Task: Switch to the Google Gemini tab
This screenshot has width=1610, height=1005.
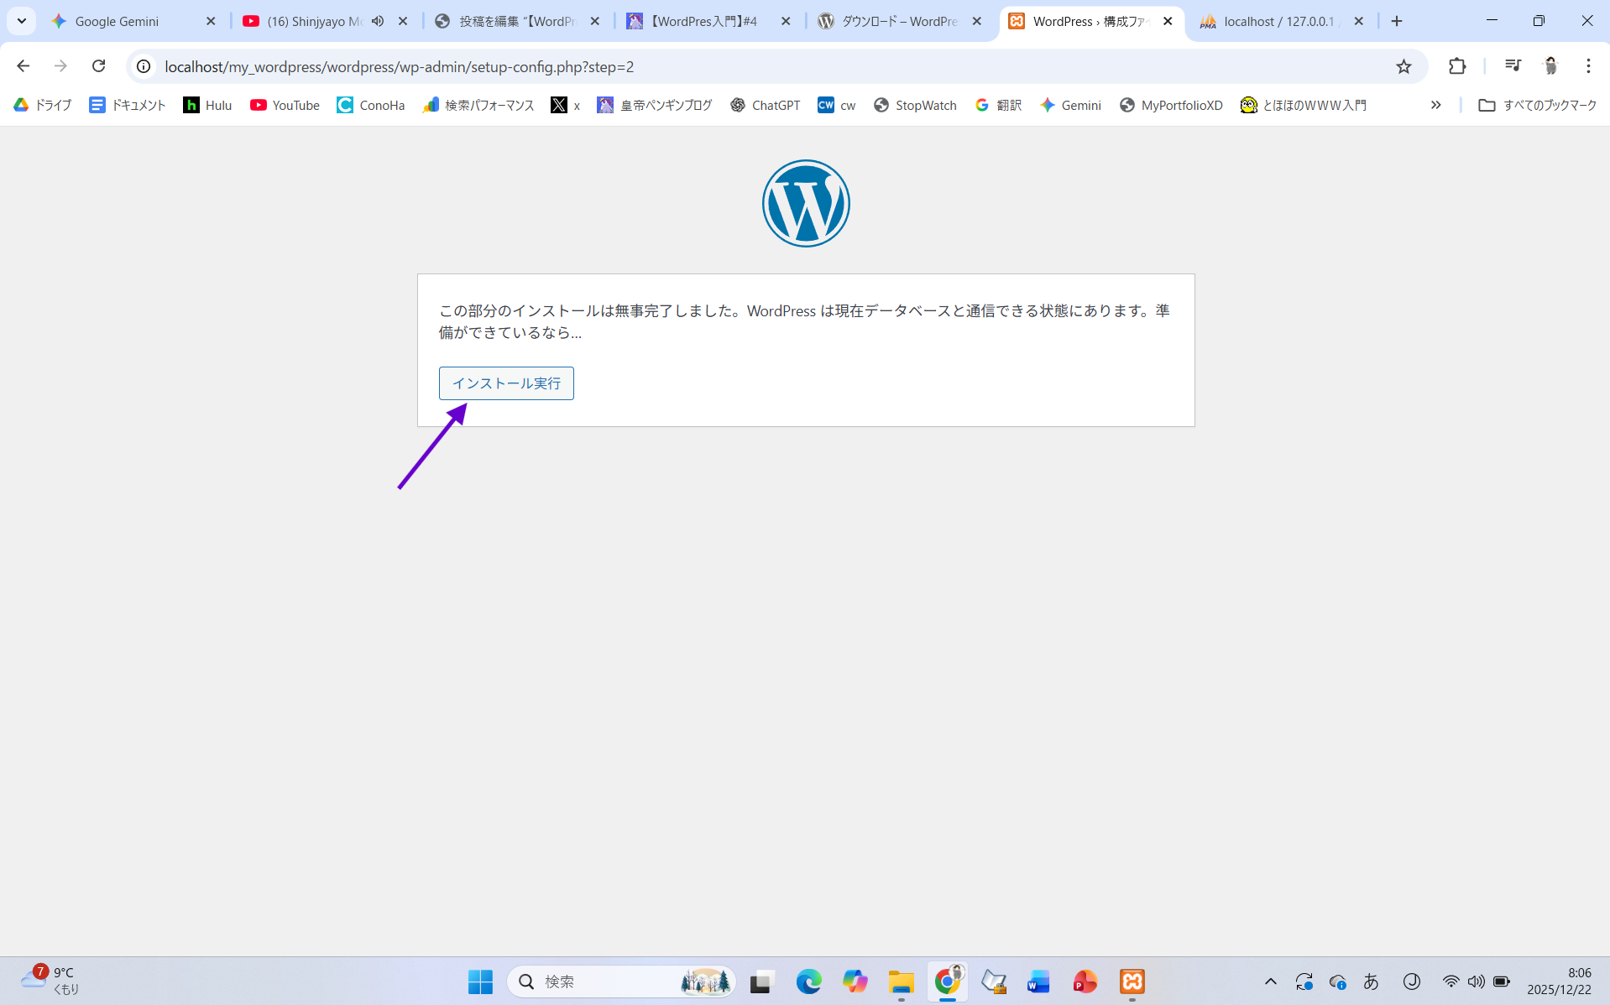Action: (117, 21)
